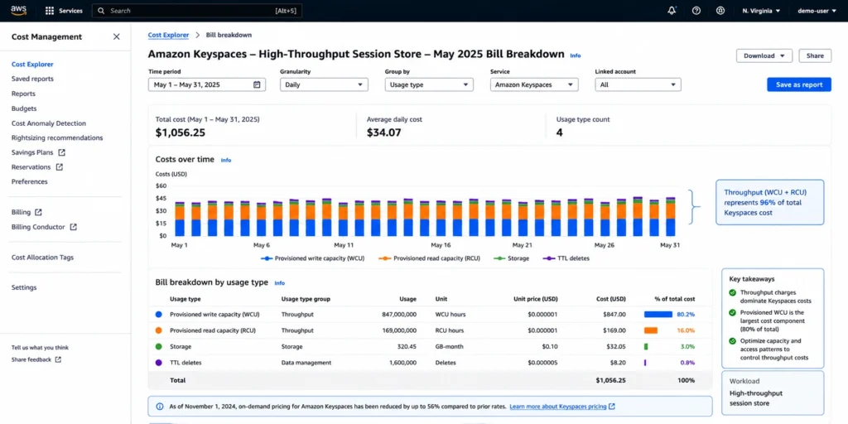Click Info link beside Costs over time

[226, 160]
